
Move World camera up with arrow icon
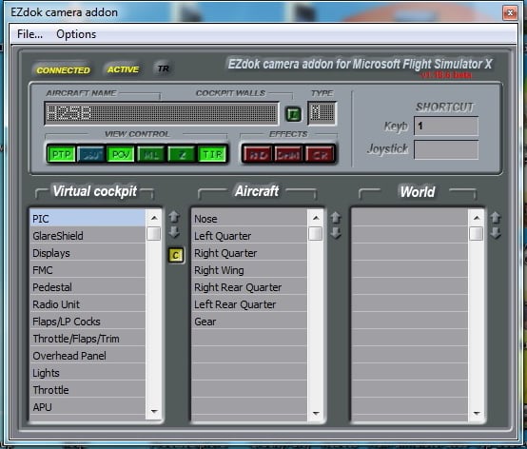pos(496,218)
